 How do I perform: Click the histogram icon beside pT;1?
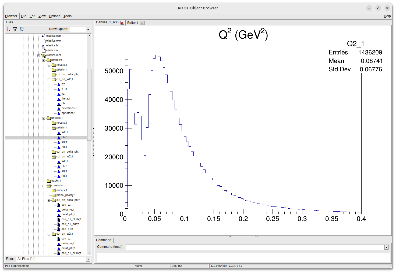pos(59,89)
